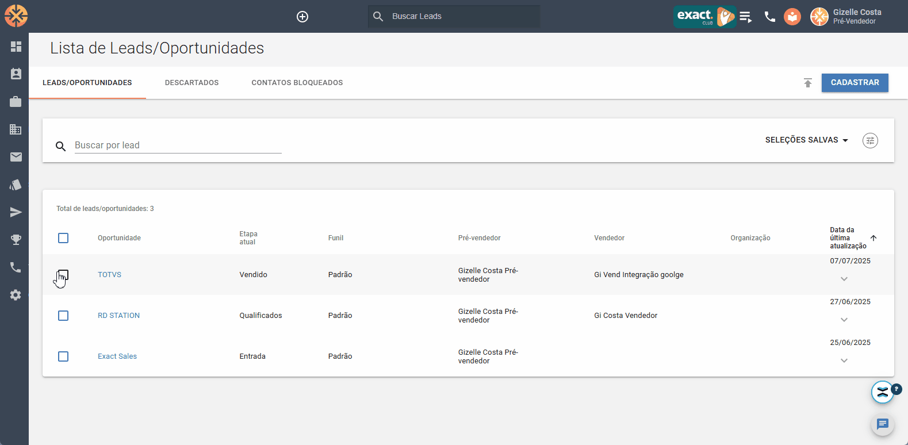Click the 25/06/2025 date cell
Viewport: 908px width, 445px height.
tap(850, 343)
